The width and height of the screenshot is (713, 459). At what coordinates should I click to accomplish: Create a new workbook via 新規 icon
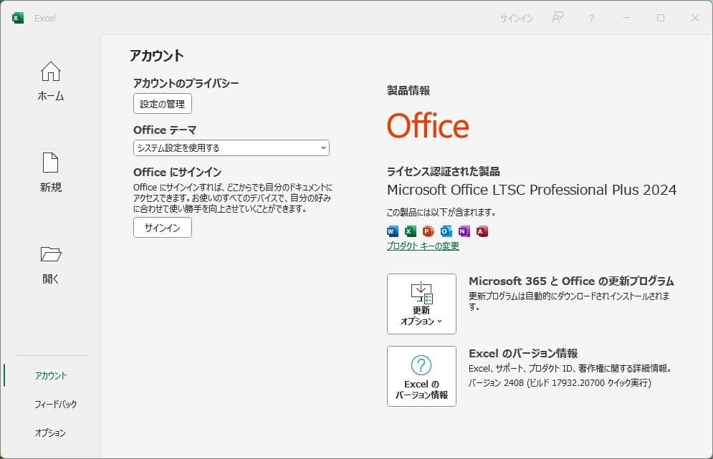[50, 163]
